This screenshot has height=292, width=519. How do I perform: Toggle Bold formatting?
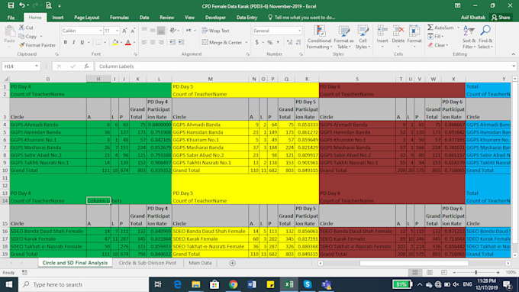66,43
